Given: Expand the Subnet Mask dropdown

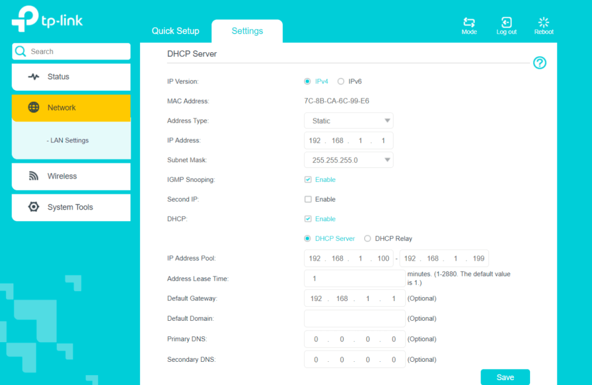Looking at the screenshot, I should [x=349, y=160].
